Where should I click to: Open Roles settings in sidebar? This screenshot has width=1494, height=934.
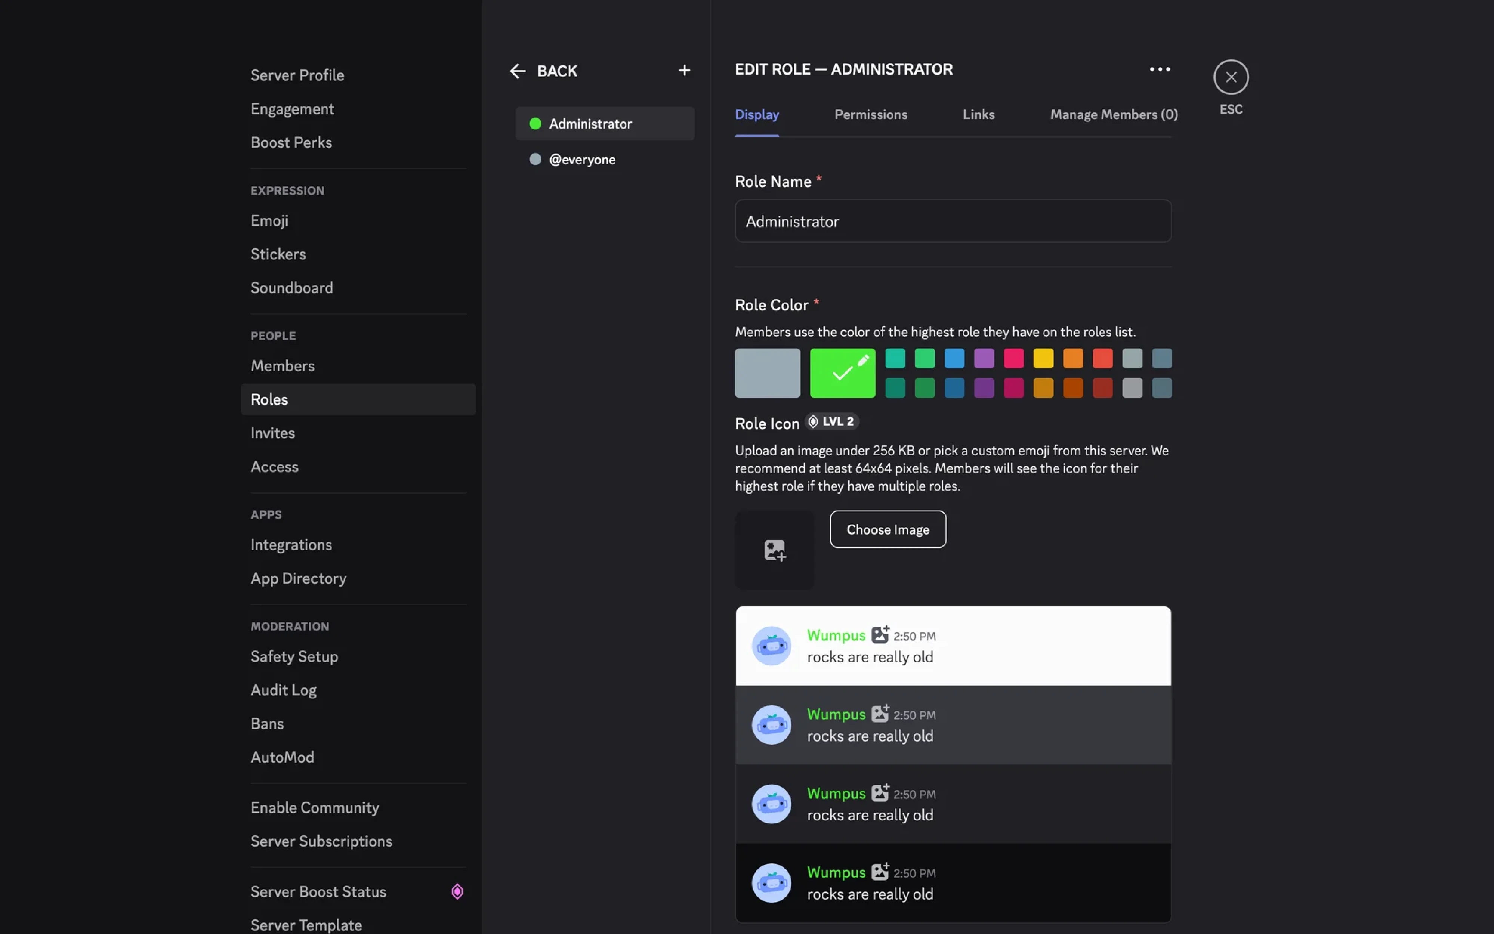pos(358,399)
